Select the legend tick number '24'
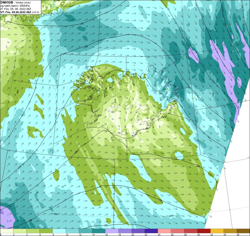This screenshot has width=250, height=236. click(x=159, y=235)
